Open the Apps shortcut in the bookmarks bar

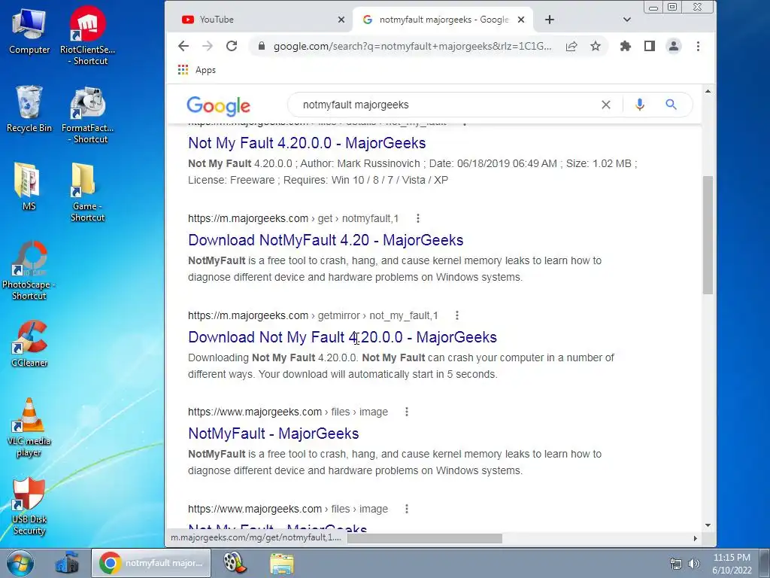(197, 70)
